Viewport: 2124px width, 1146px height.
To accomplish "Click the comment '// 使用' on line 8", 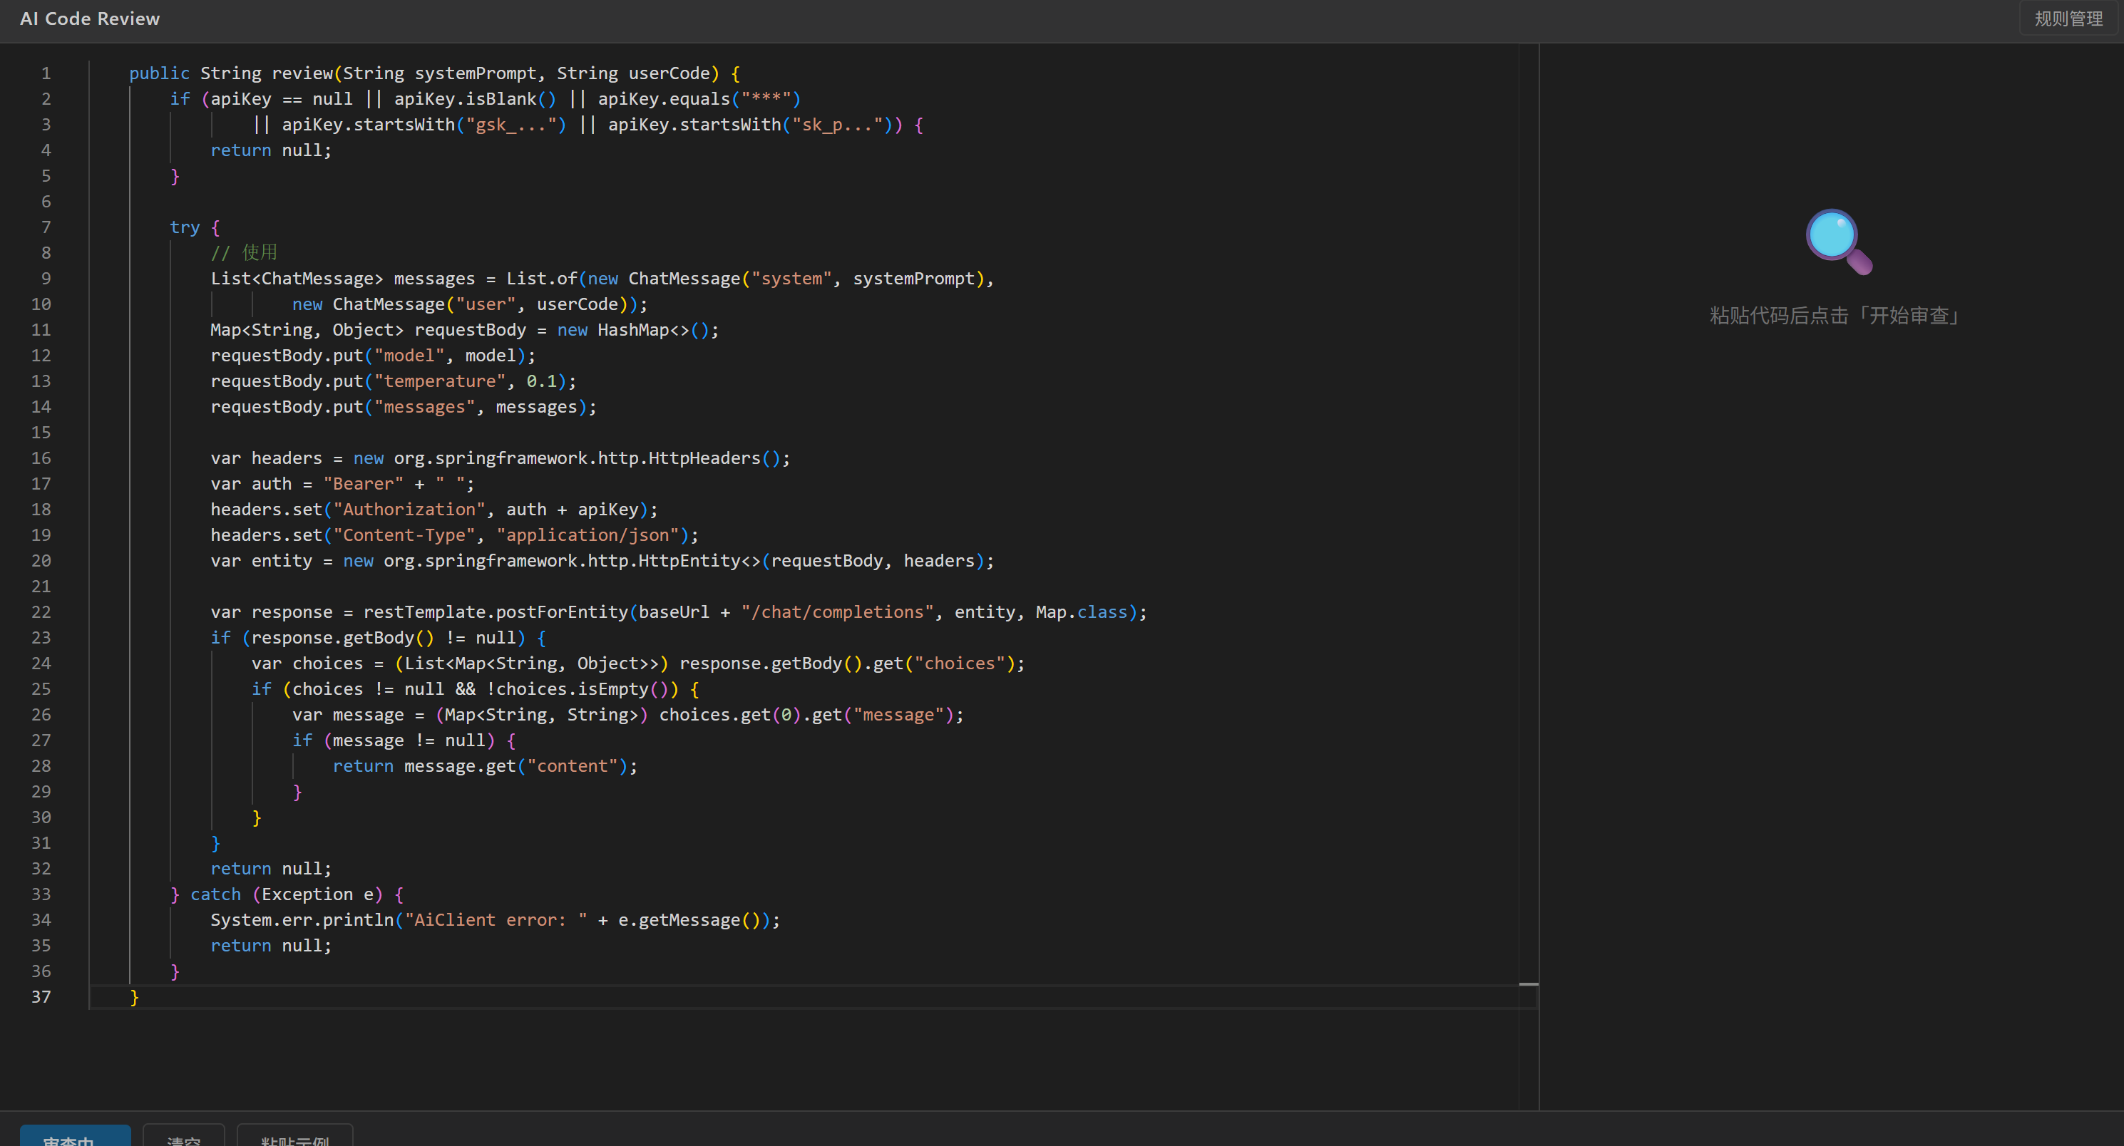I will tap(244, 253).
